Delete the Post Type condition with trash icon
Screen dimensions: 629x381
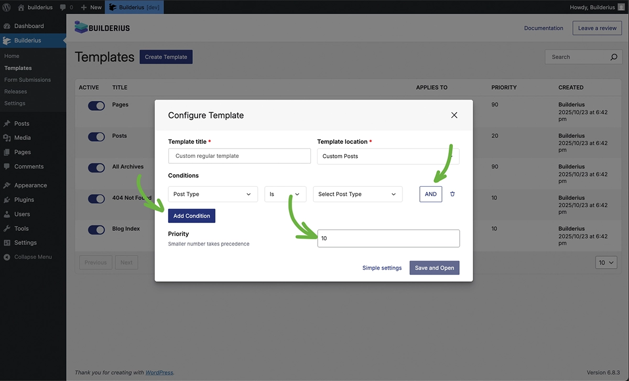pyautogui.click(x=452, y=194)
